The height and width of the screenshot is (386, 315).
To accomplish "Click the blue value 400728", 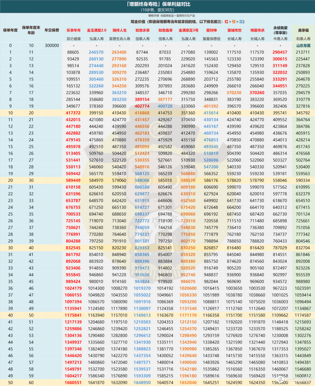I will 165,106.
